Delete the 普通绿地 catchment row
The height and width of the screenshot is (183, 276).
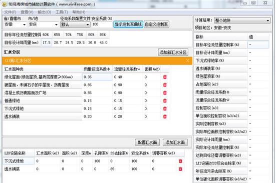[x=165, y=100]
